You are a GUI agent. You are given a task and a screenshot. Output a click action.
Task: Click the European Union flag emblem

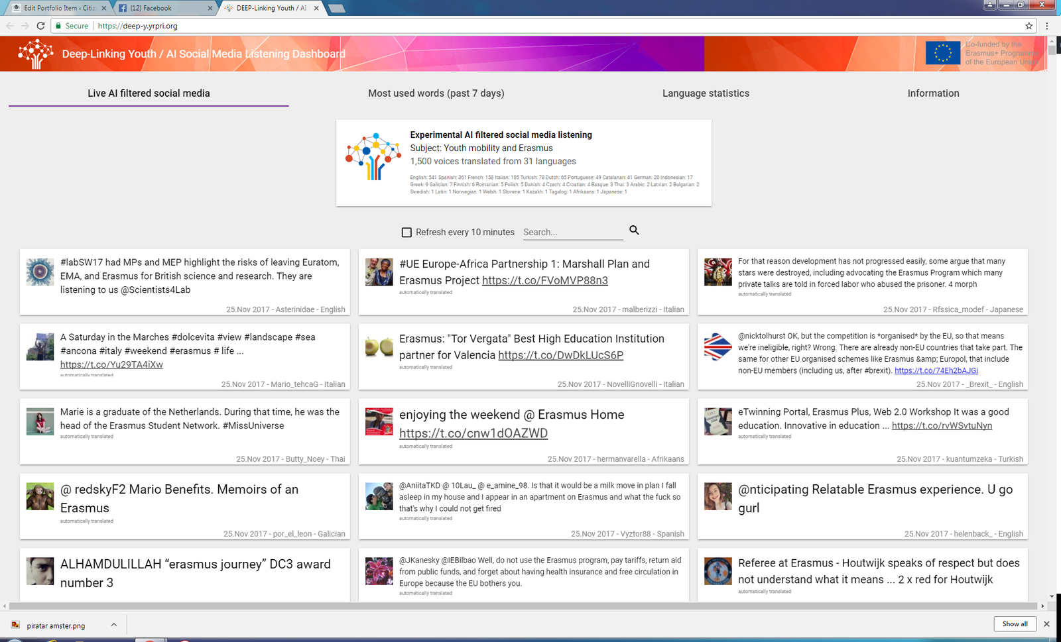943,53
